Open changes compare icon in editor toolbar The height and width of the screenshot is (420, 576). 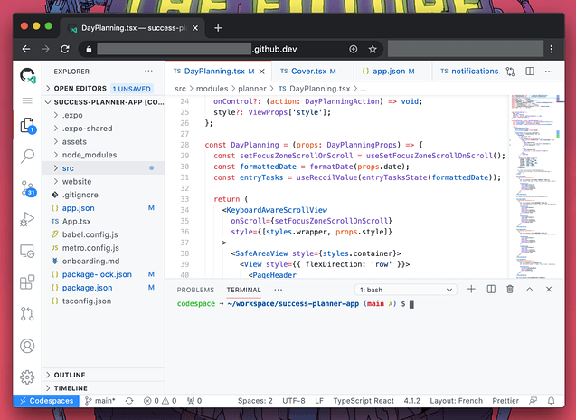point(510,72)
